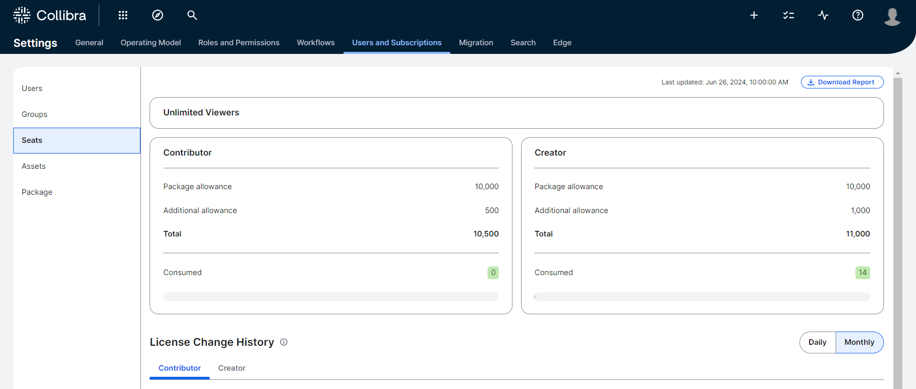This screenshot has width=916, height=389.
Task: Open the tasks checklist icon
Action: pyautogui.click(x=788, y=15)
